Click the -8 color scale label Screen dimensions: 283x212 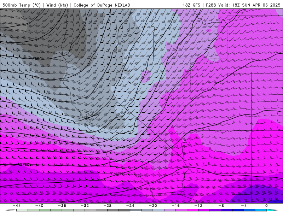221,206
